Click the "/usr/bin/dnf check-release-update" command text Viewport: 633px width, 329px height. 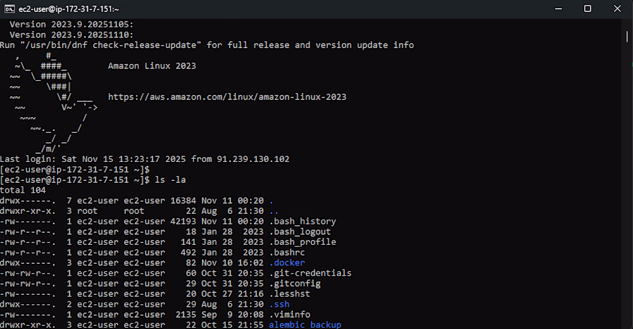pos(111,45)
